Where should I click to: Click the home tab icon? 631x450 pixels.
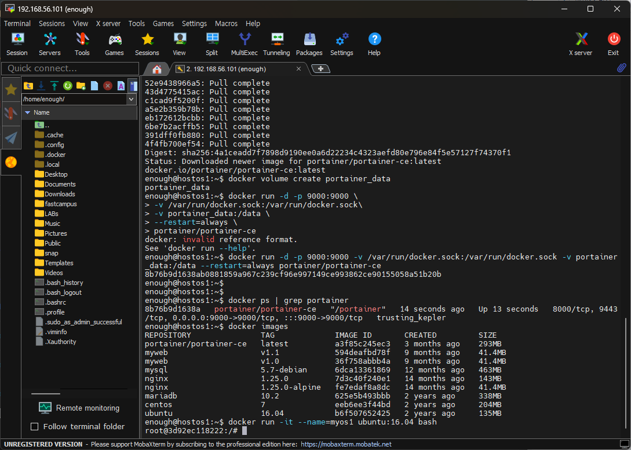pos(157,69)
